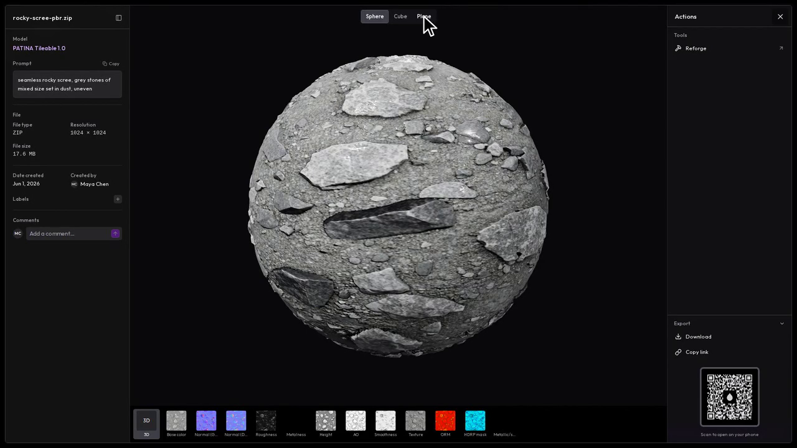Click the Download arrow icon
Image resolution: width=797 pixels, height=448 pixels.
coord(678,337)
